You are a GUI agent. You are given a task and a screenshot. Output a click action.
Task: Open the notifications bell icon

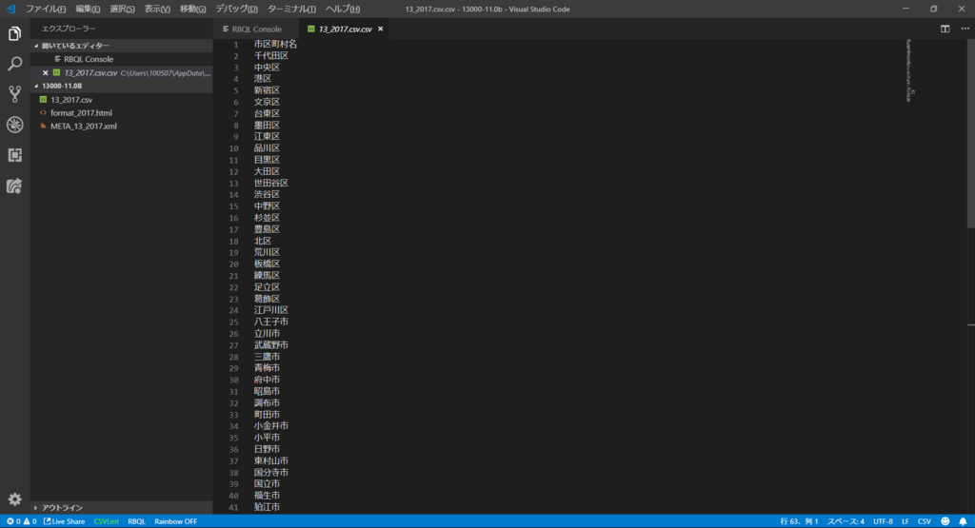point(963,521)
